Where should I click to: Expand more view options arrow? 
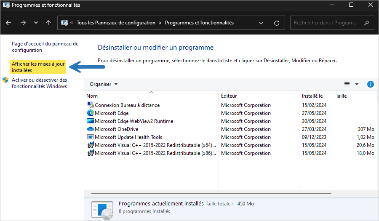pyautogui.click(x=357, y=84)
